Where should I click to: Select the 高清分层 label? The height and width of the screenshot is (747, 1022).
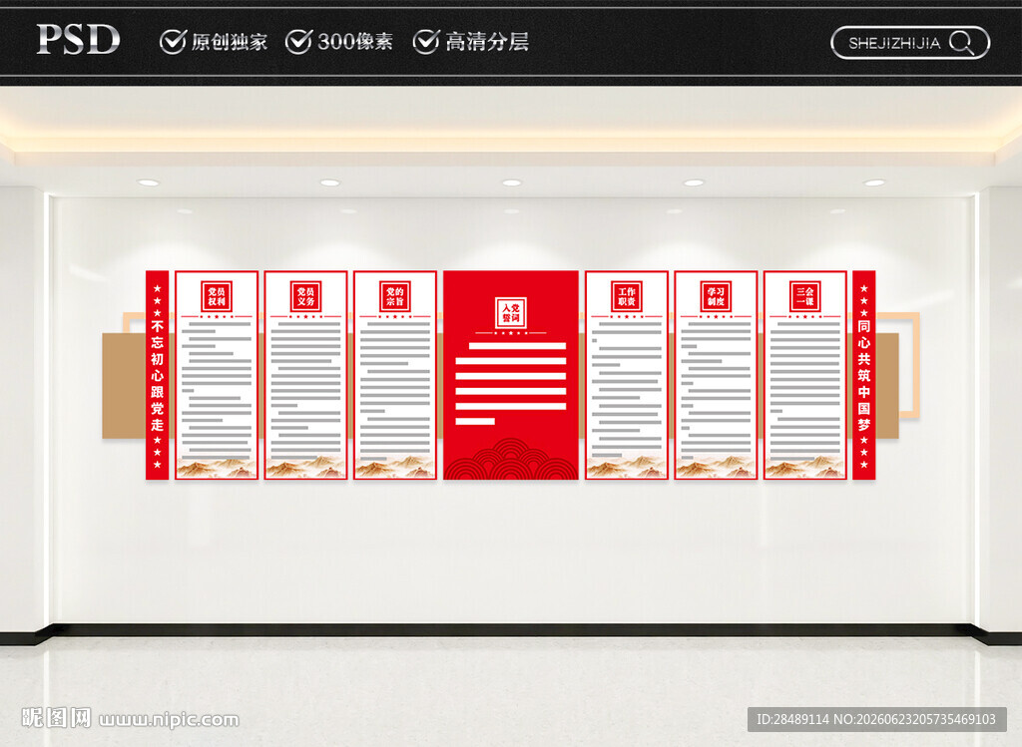point(487,42)
